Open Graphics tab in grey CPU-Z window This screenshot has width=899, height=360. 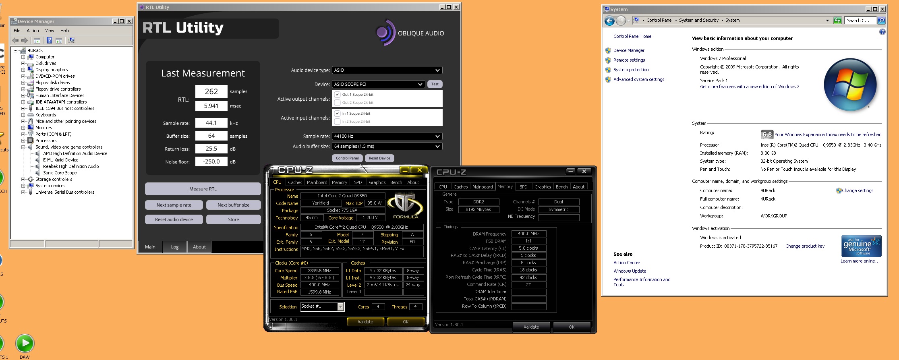[x=543, y=187]
